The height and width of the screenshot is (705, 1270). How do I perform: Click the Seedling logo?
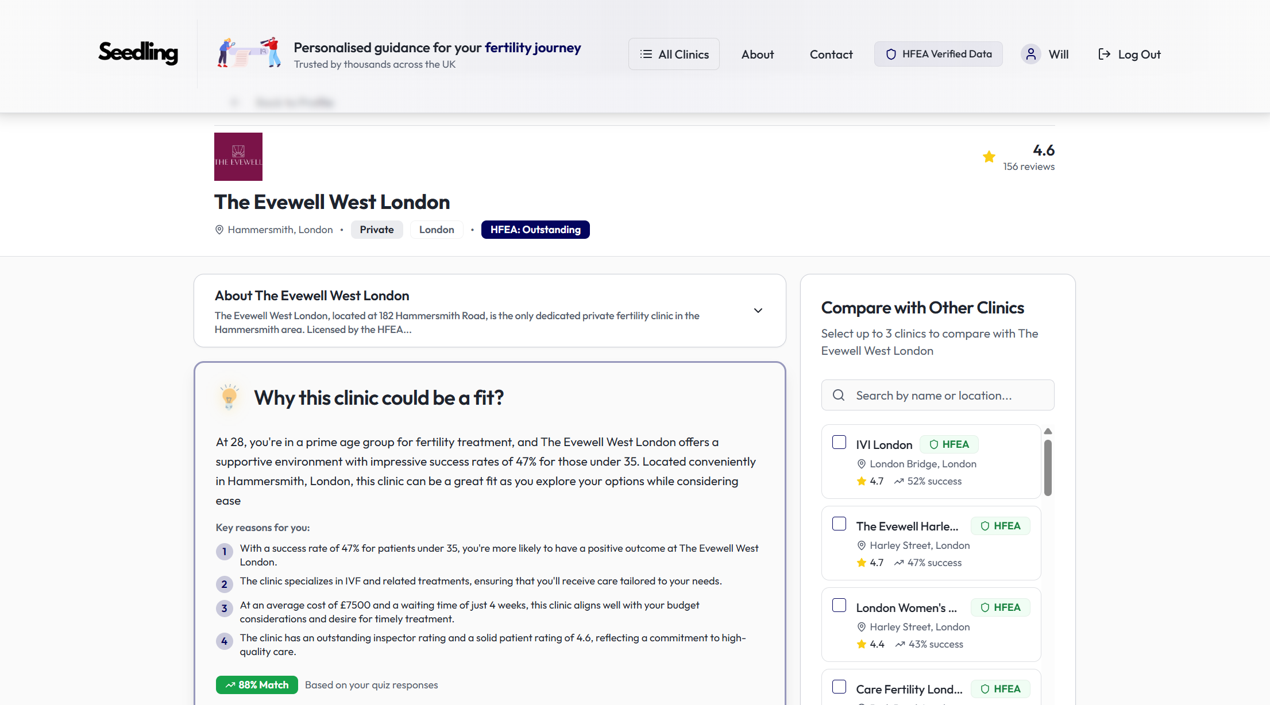(138, 53)
